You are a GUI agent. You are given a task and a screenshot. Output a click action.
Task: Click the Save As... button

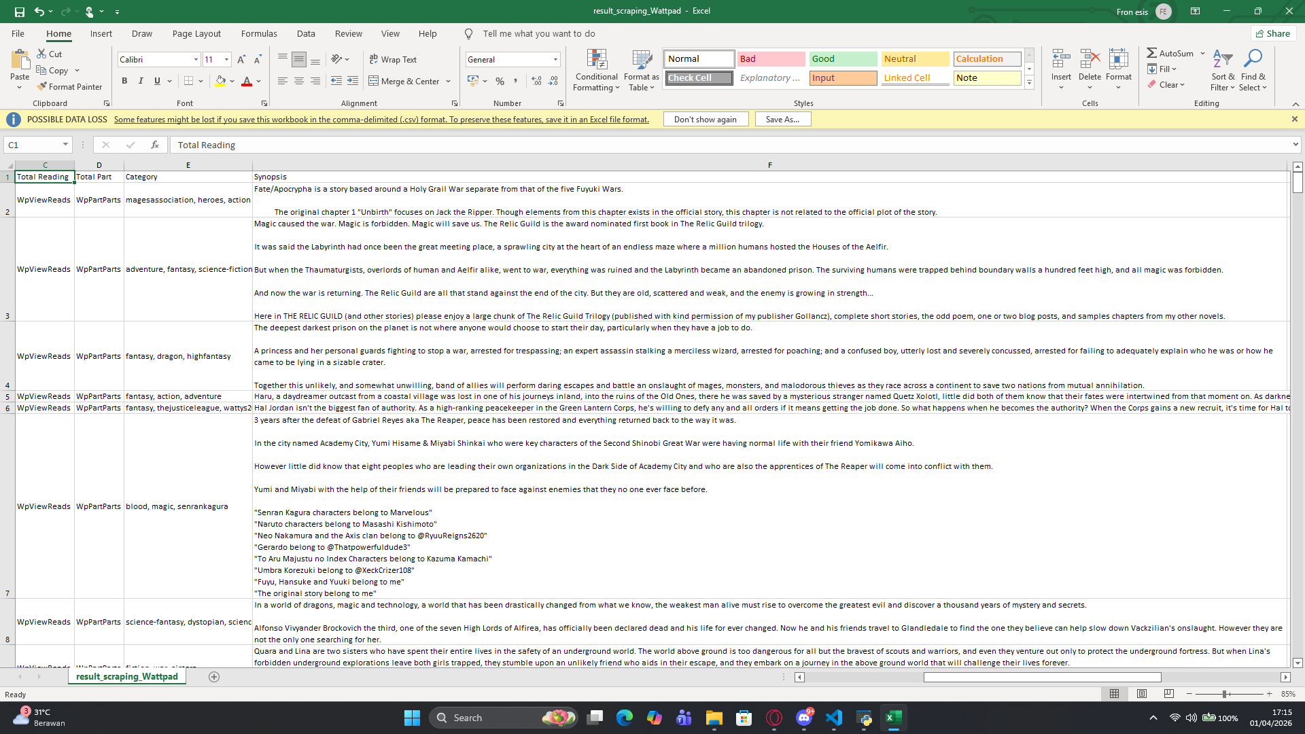[x=782, y=119]
